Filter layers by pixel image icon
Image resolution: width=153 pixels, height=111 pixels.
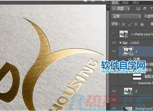(138, 9)
